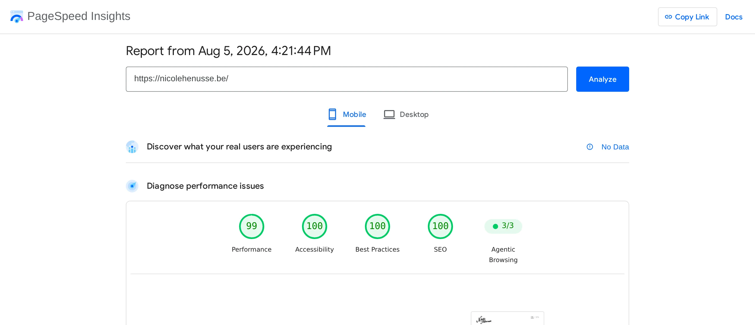Click the PageSpeed Insights logo icon
Viewport: 755px width, 325px height.
click(17, 17)
